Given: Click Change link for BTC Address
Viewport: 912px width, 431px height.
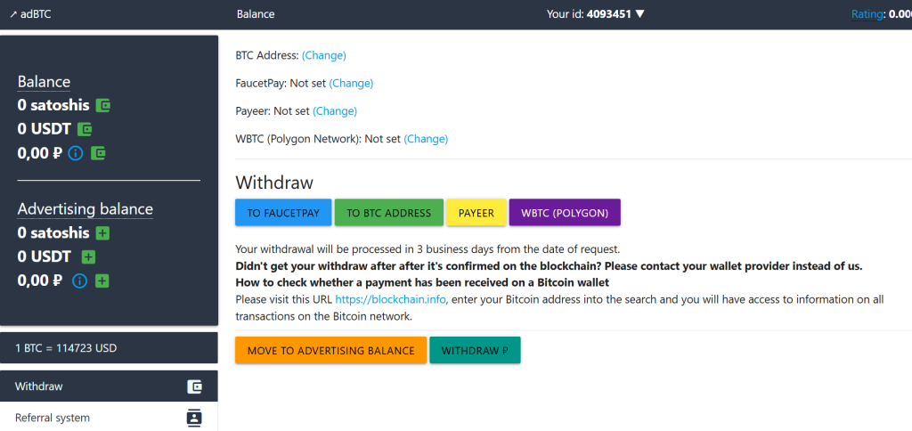Looking at the screenshot, I should click(x=324, y=55).
